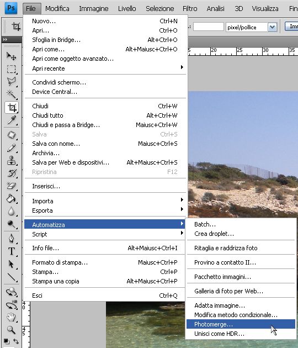Image resolution: width=298 pixels, height=348 pixels.
Task: Select the Crop tool in the toolbox
Action: tap(11, 107)
